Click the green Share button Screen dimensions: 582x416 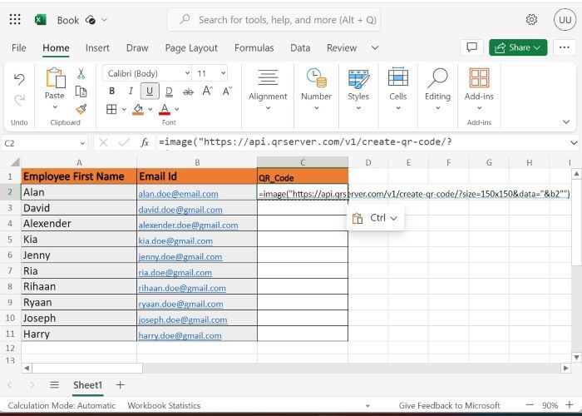click(518, 47)
